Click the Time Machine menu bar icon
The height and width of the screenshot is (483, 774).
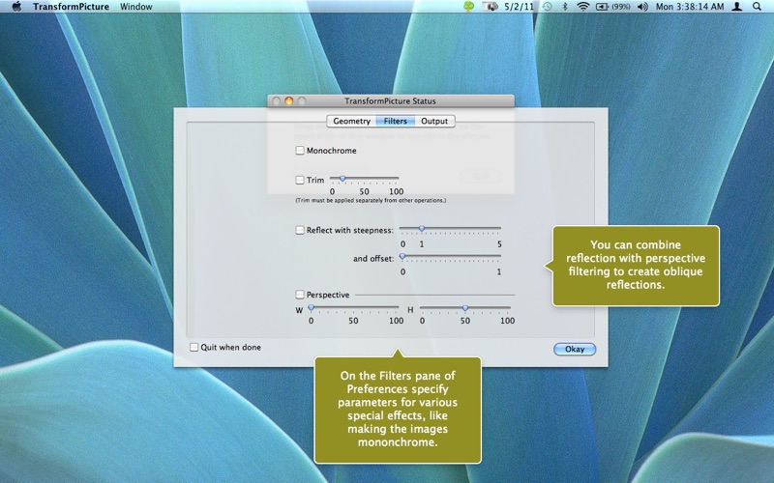(547, 7)
